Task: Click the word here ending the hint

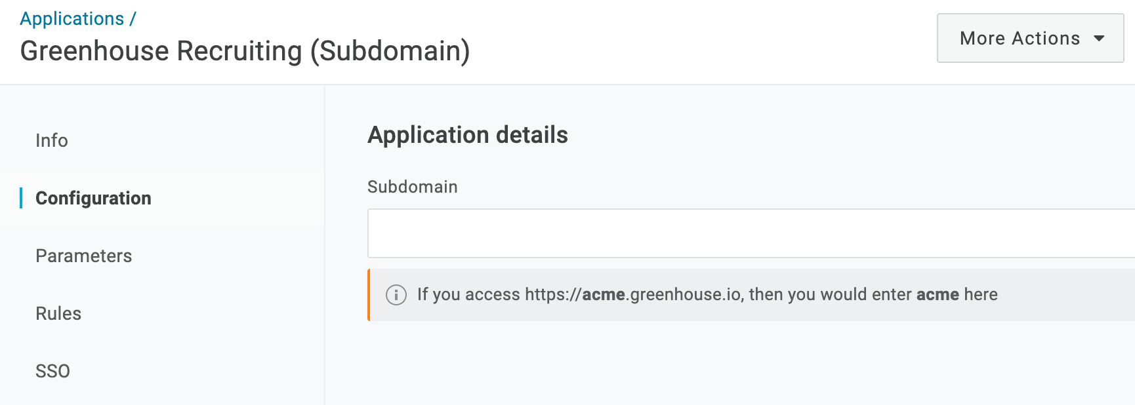Action: click(x=981, y=295)
